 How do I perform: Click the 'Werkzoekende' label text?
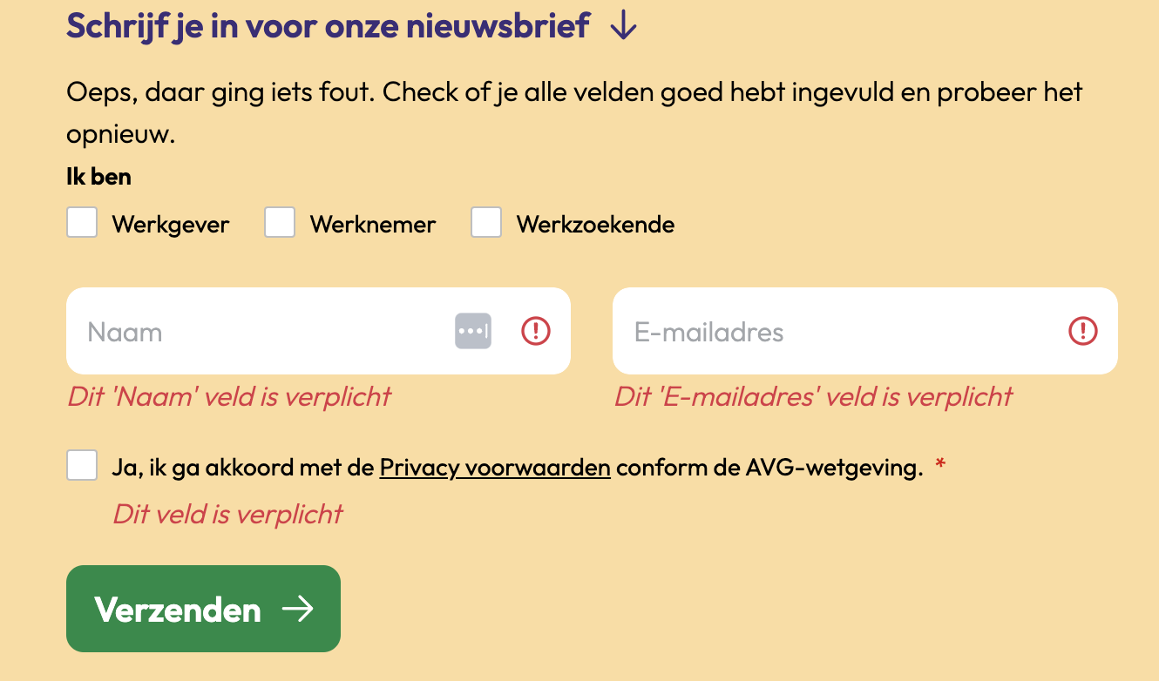[x=595, y=225]
